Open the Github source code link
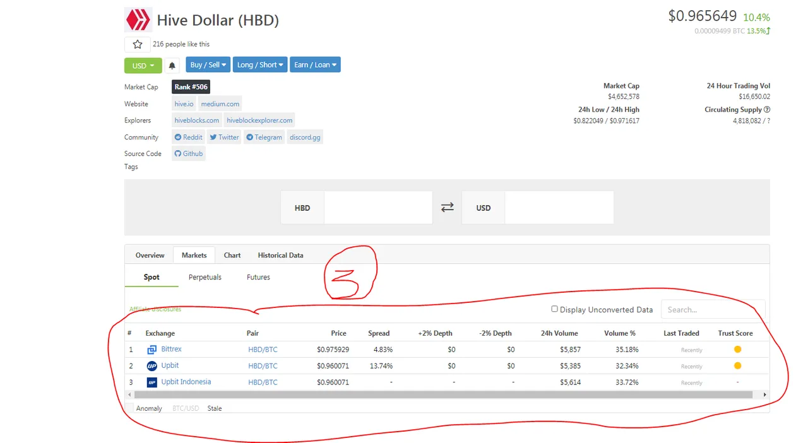 click(x=189, y=154)
